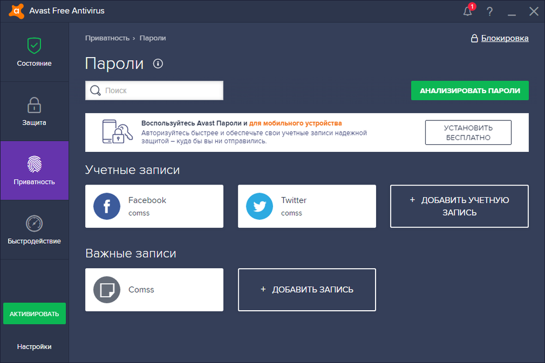Click Пароли in the breadcrumb

tap(153, 38)
